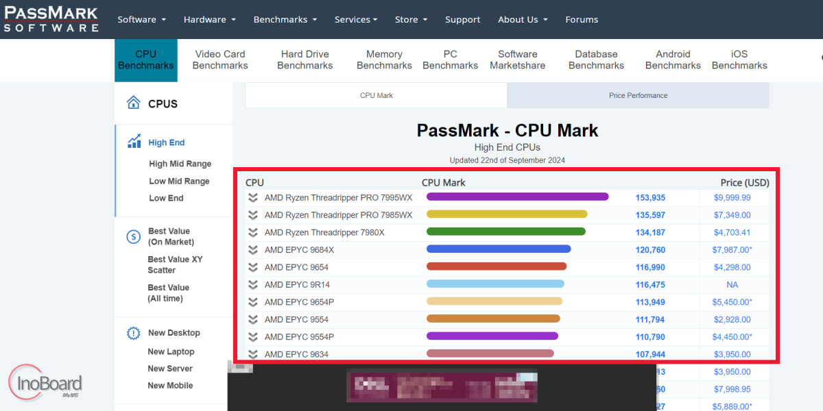823x411 pixels.
Task: Open the AMD EPYC 9684X link
Action: point(299,250)
